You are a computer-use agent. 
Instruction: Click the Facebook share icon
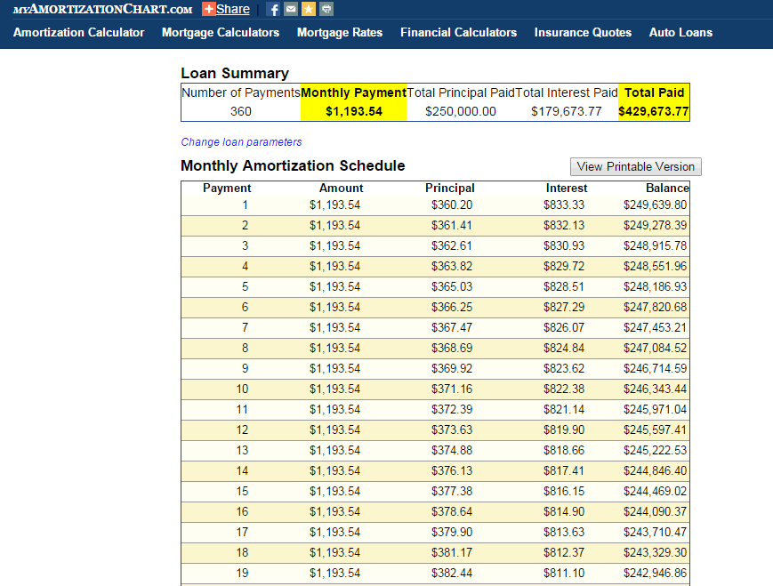(273, 9)
